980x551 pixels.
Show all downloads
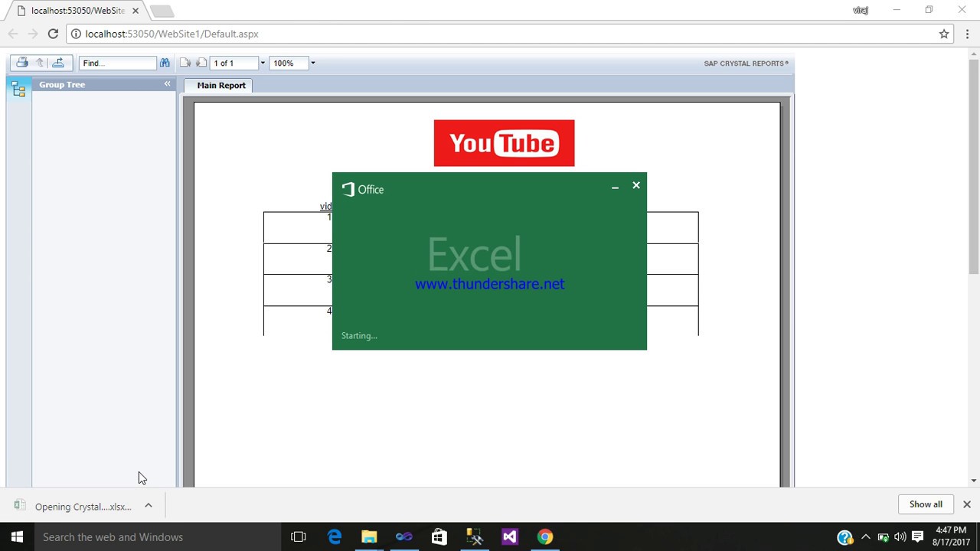926,504
